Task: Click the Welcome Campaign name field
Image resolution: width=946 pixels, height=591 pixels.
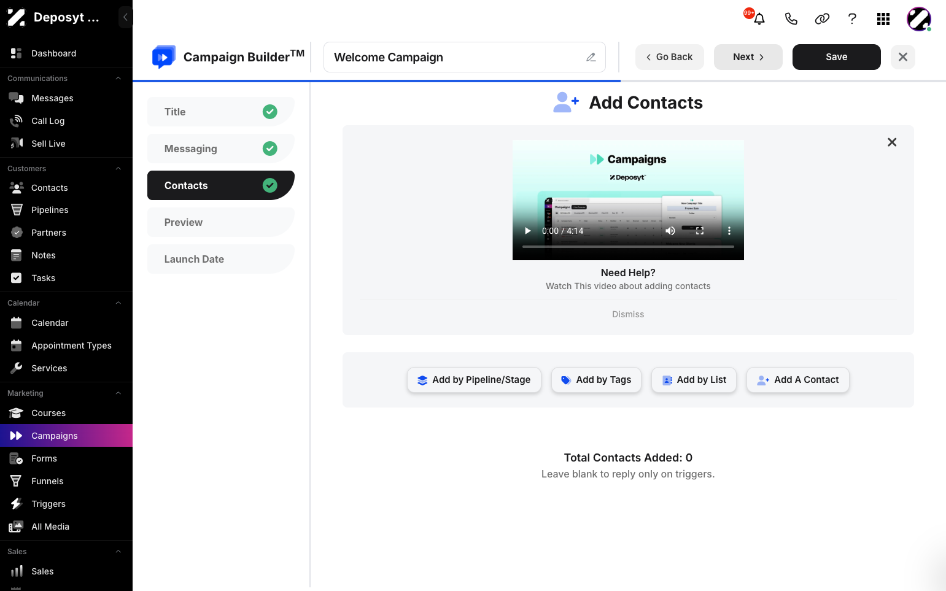Action: click(465, 57)
